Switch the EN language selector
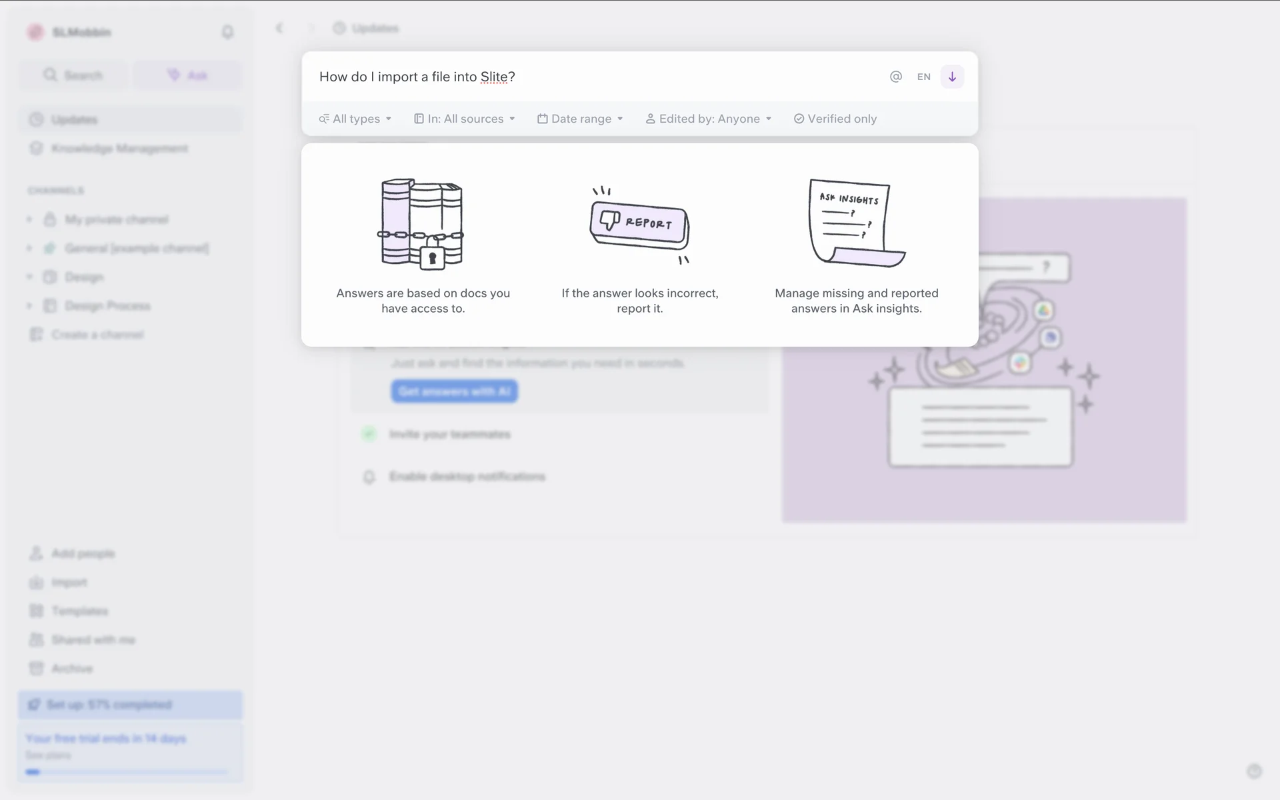Image resolution: width=1280 pixels, height=800 pixels. (923, 77)
